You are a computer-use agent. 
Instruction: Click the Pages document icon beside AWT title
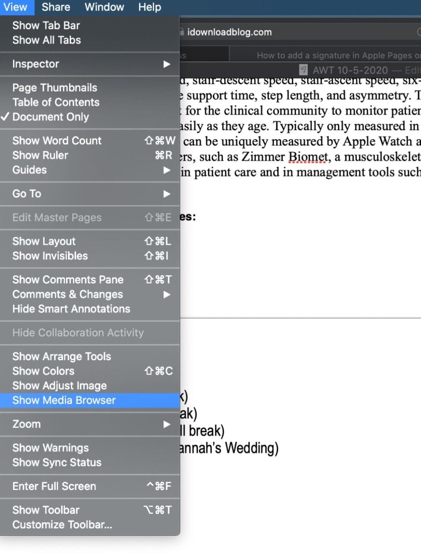coord(303,70)
